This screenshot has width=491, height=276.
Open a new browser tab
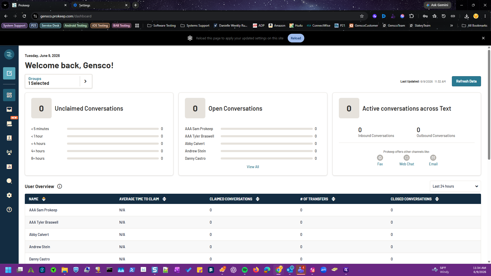point(136,5)
